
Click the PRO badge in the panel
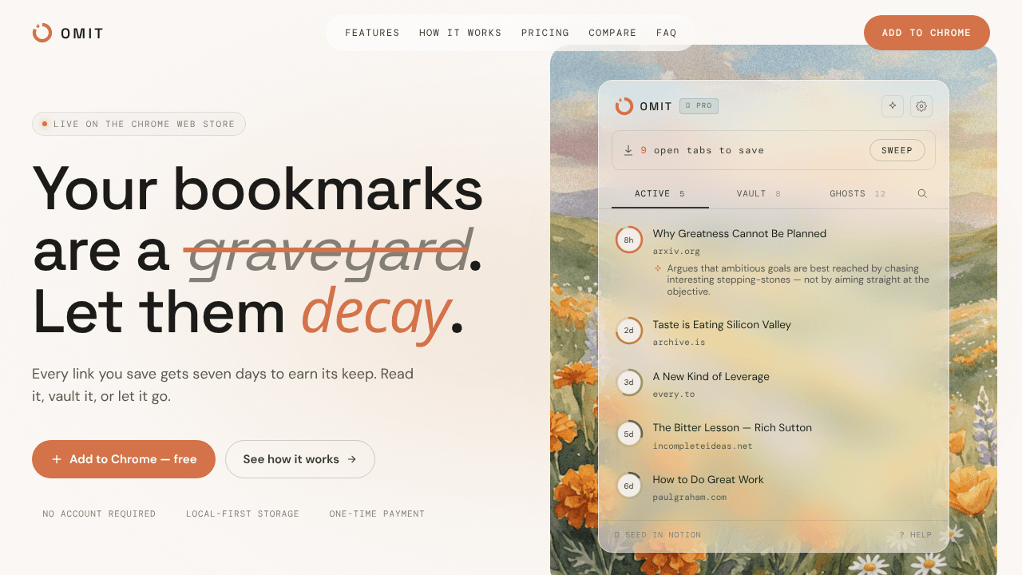coord(699,105)
